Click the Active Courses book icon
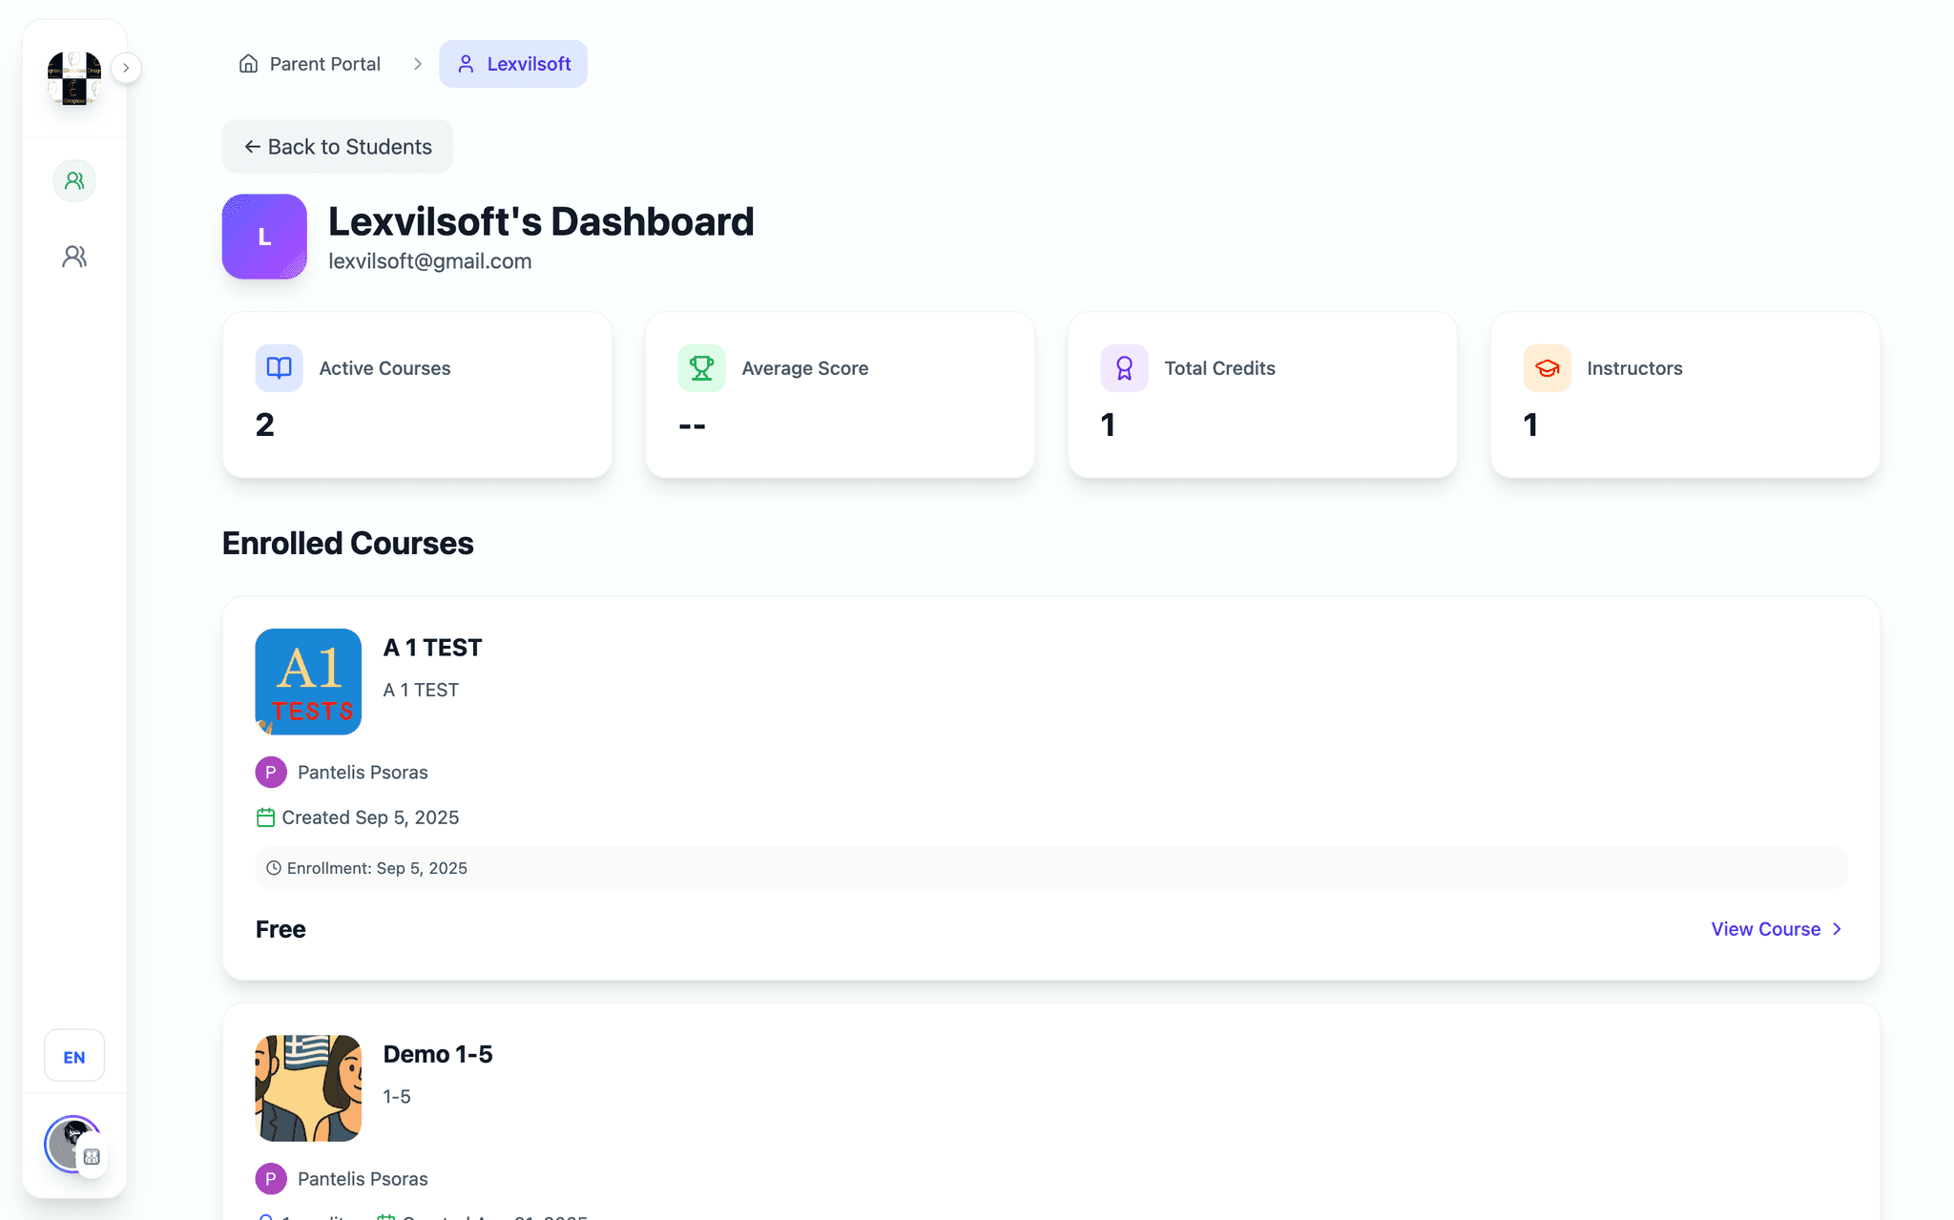Screen dimensions: 1954x1220 coord(279,368)
